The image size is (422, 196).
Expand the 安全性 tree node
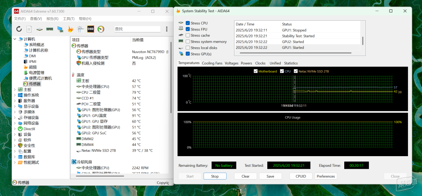coord(14,146)
